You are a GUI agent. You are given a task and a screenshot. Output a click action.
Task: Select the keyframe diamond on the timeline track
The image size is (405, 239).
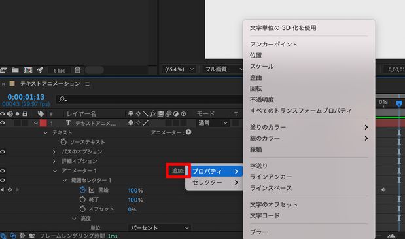pos(383,190)
